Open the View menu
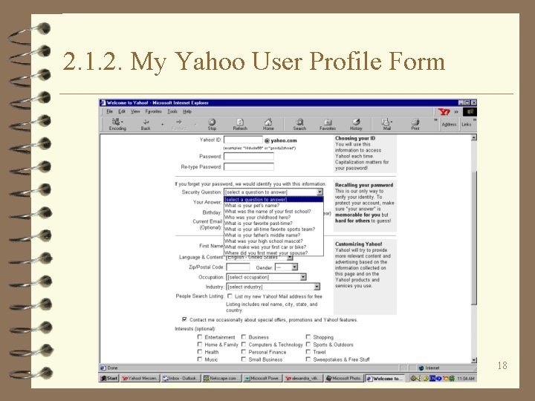 [x=135, y=111]
